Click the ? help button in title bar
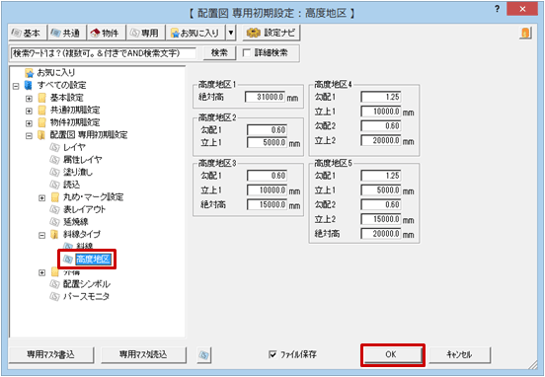The height and width of the screenshot is (377, 545). [x=497, y=10]
